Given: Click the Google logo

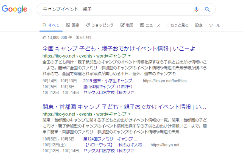Looking at the screenshot, I should 15,9.
